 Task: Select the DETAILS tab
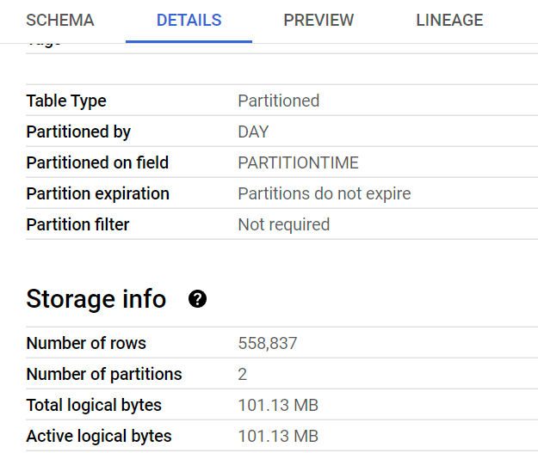(x=189, y=21)
